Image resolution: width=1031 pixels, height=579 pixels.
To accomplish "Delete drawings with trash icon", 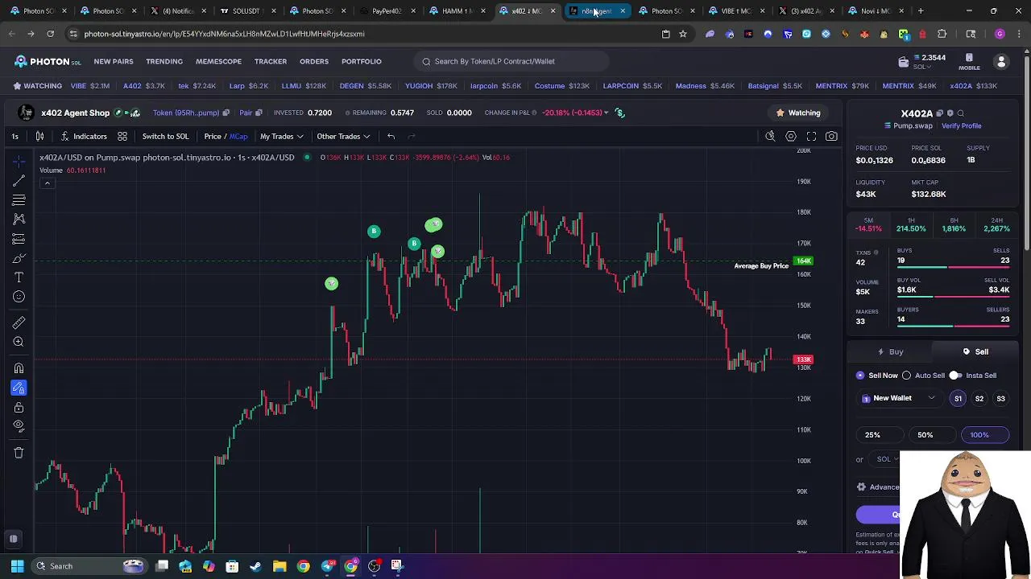I will pyautogui.click(x=19, y=453).
